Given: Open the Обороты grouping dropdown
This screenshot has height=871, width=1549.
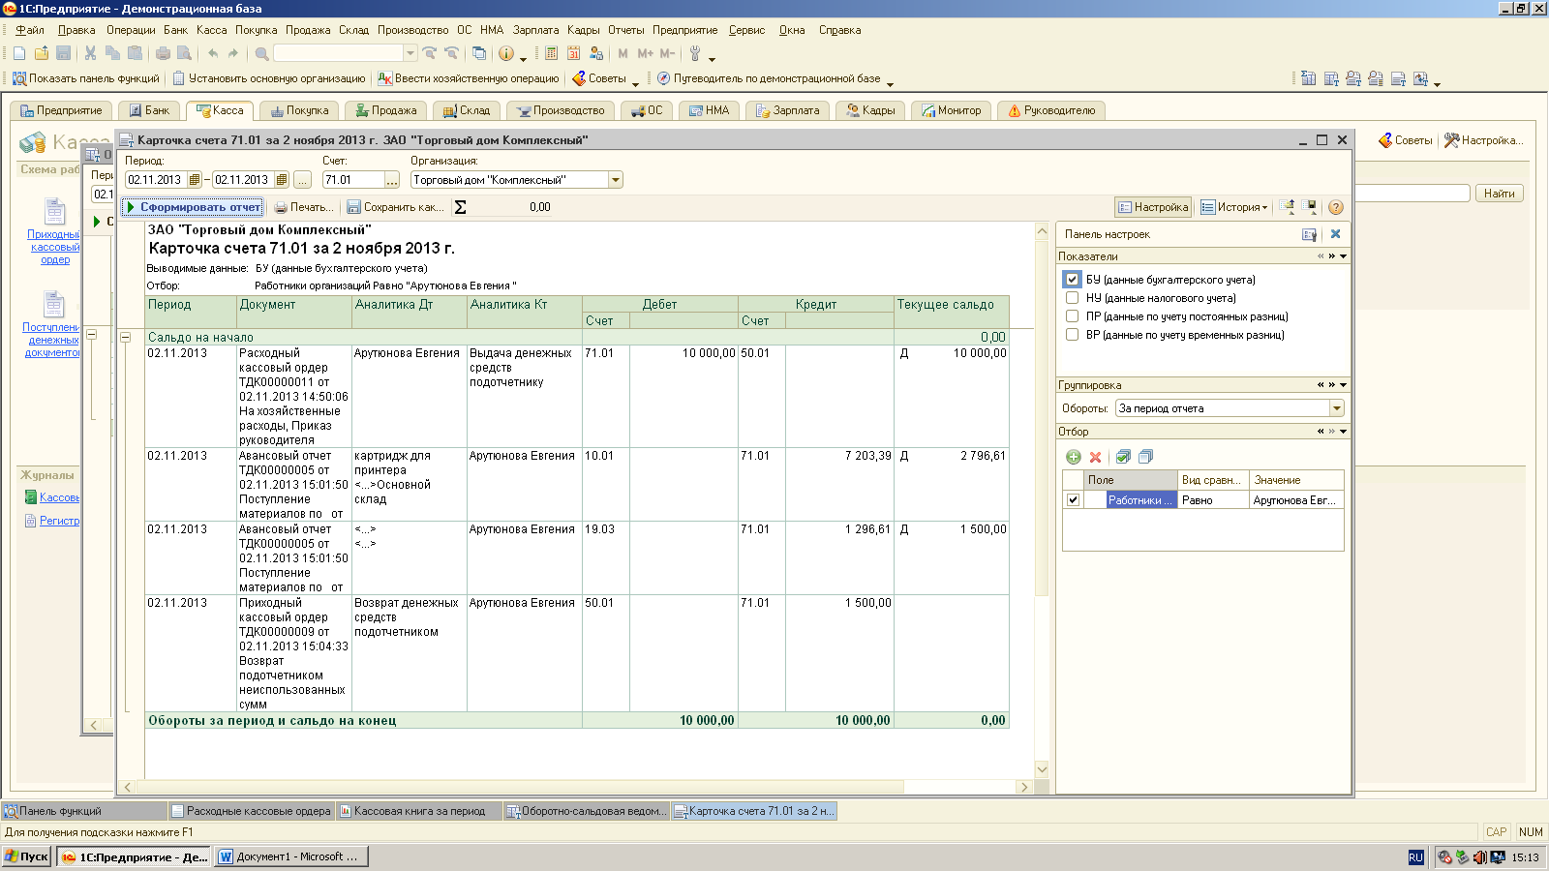Looking at the screenshot, I should 1336,408.
